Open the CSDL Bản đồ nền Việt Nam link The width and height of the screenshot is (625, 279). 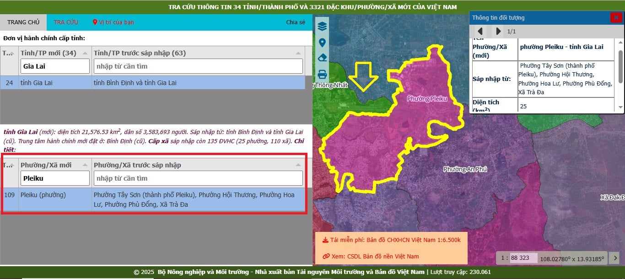coord(371,256)
